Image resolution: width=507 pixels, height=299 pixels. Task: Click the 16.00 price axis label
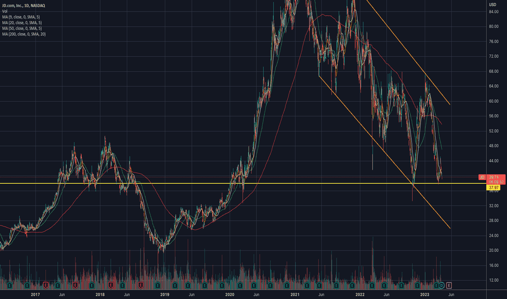(493, 265)
